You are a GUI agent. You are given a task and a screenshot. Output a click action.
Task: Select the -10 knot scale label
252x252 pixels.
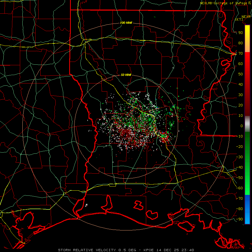coord(239,136)
